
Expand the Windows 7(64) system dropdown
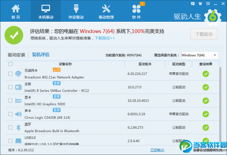click(200, 55)
